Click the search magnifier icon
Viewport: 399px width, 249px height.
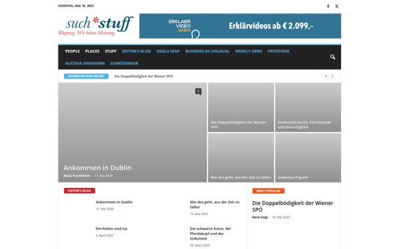(x=332, y=57)
